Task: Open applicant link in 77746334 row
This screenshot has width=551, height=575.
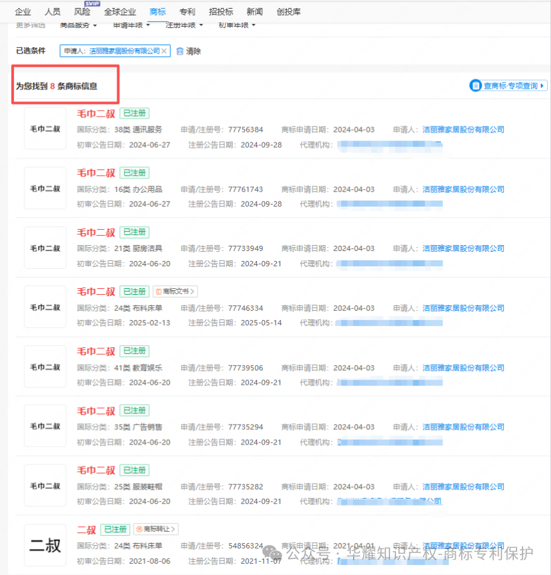Action: (x=464, y=308)
